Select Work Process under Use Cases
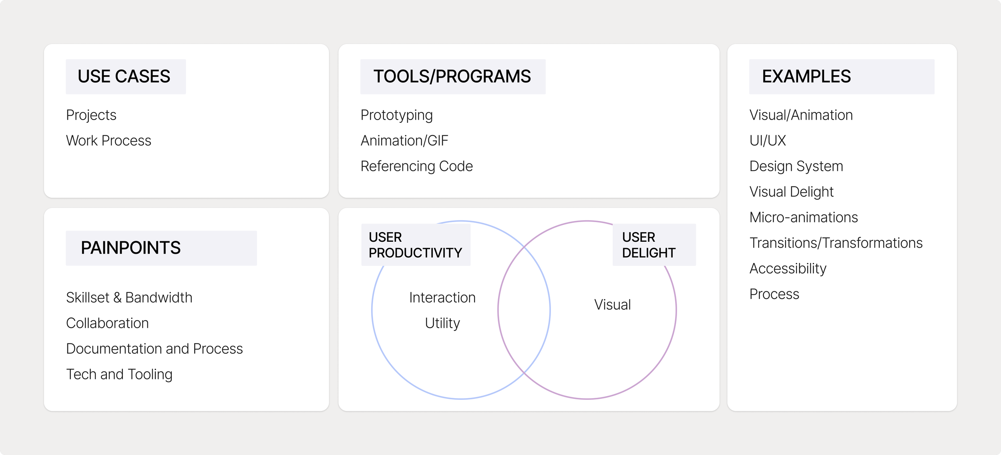Image resolution: width=1001 pixels, height=455 pixels. point(109,140)
